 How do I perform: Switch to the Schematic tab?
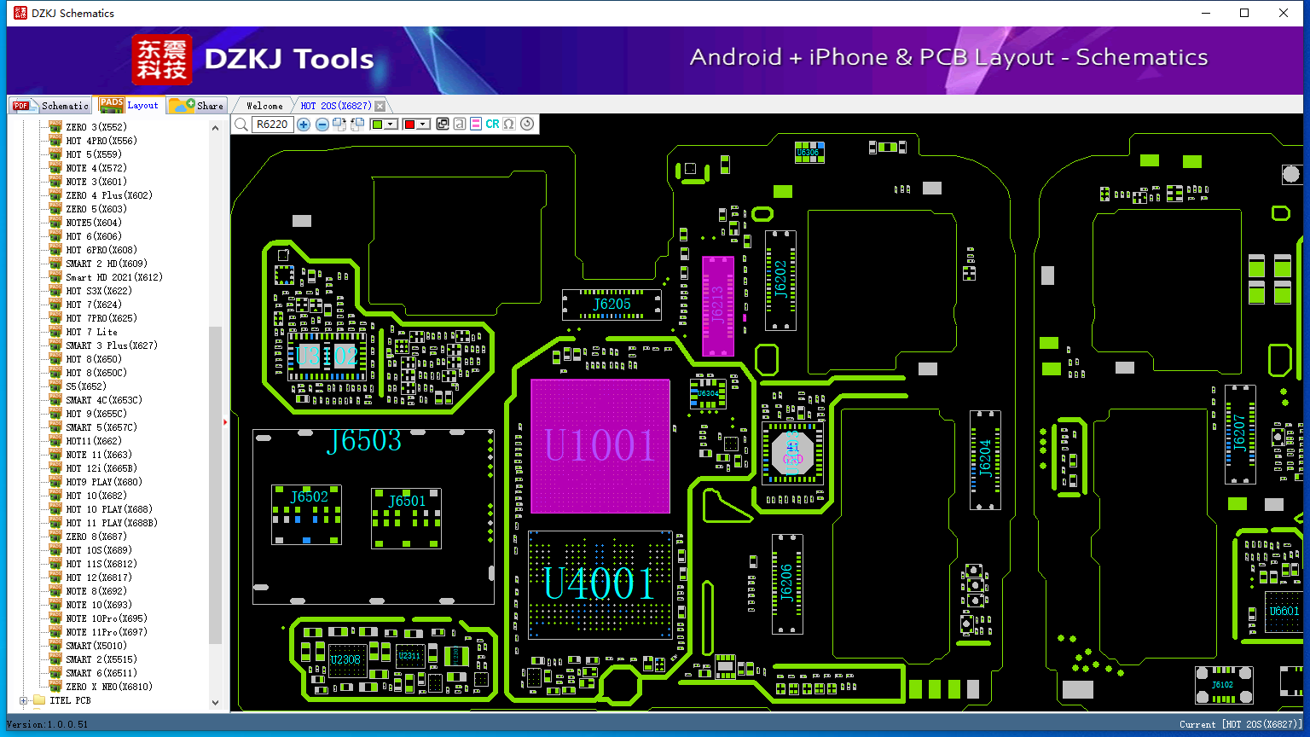click(51, 106)
